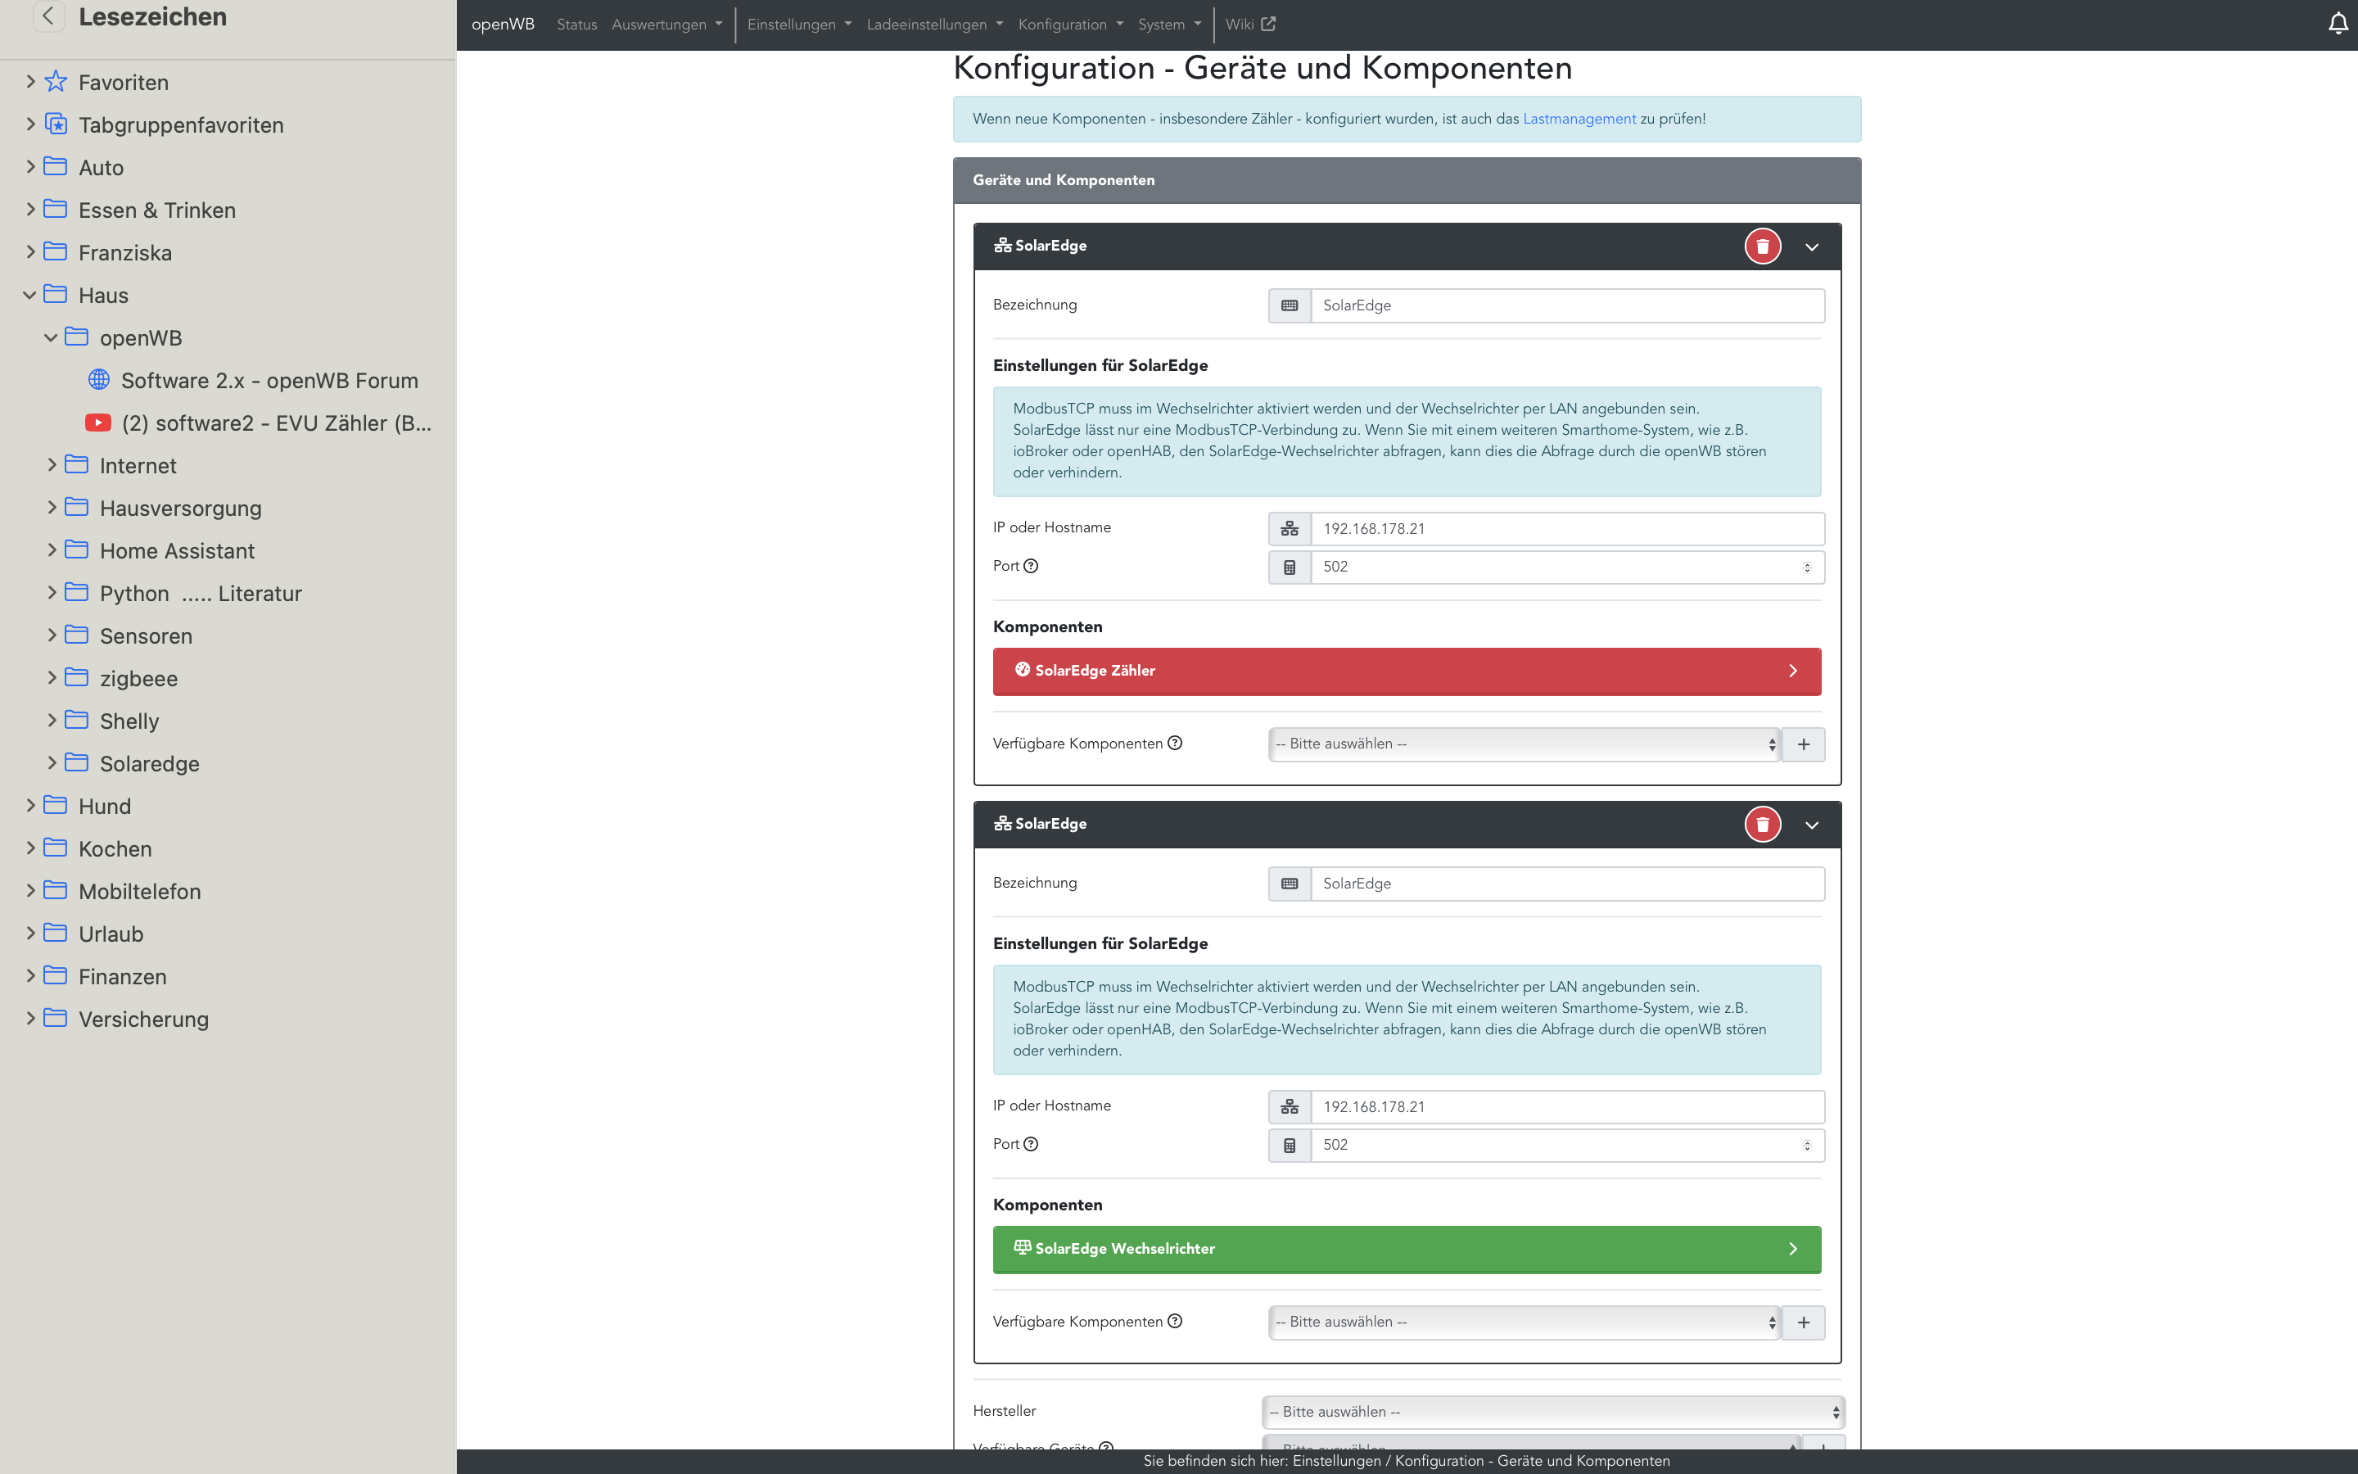Viewport: 2358px width, 1474px height.
Task: Open first Verfügbare Komponenten select box
Action: [1523, 744]
